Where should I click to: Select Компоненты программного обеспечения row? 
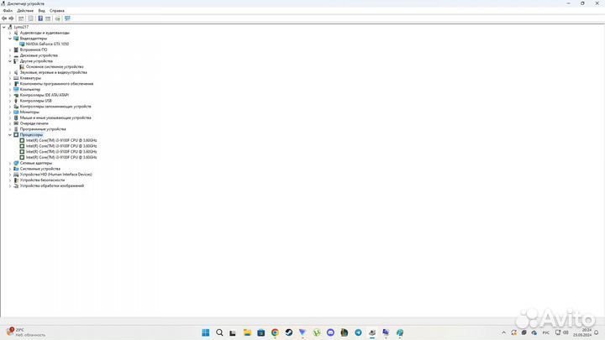point(57,84)
